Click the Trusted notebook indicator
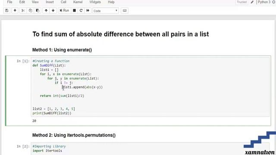 click(241, 2)
